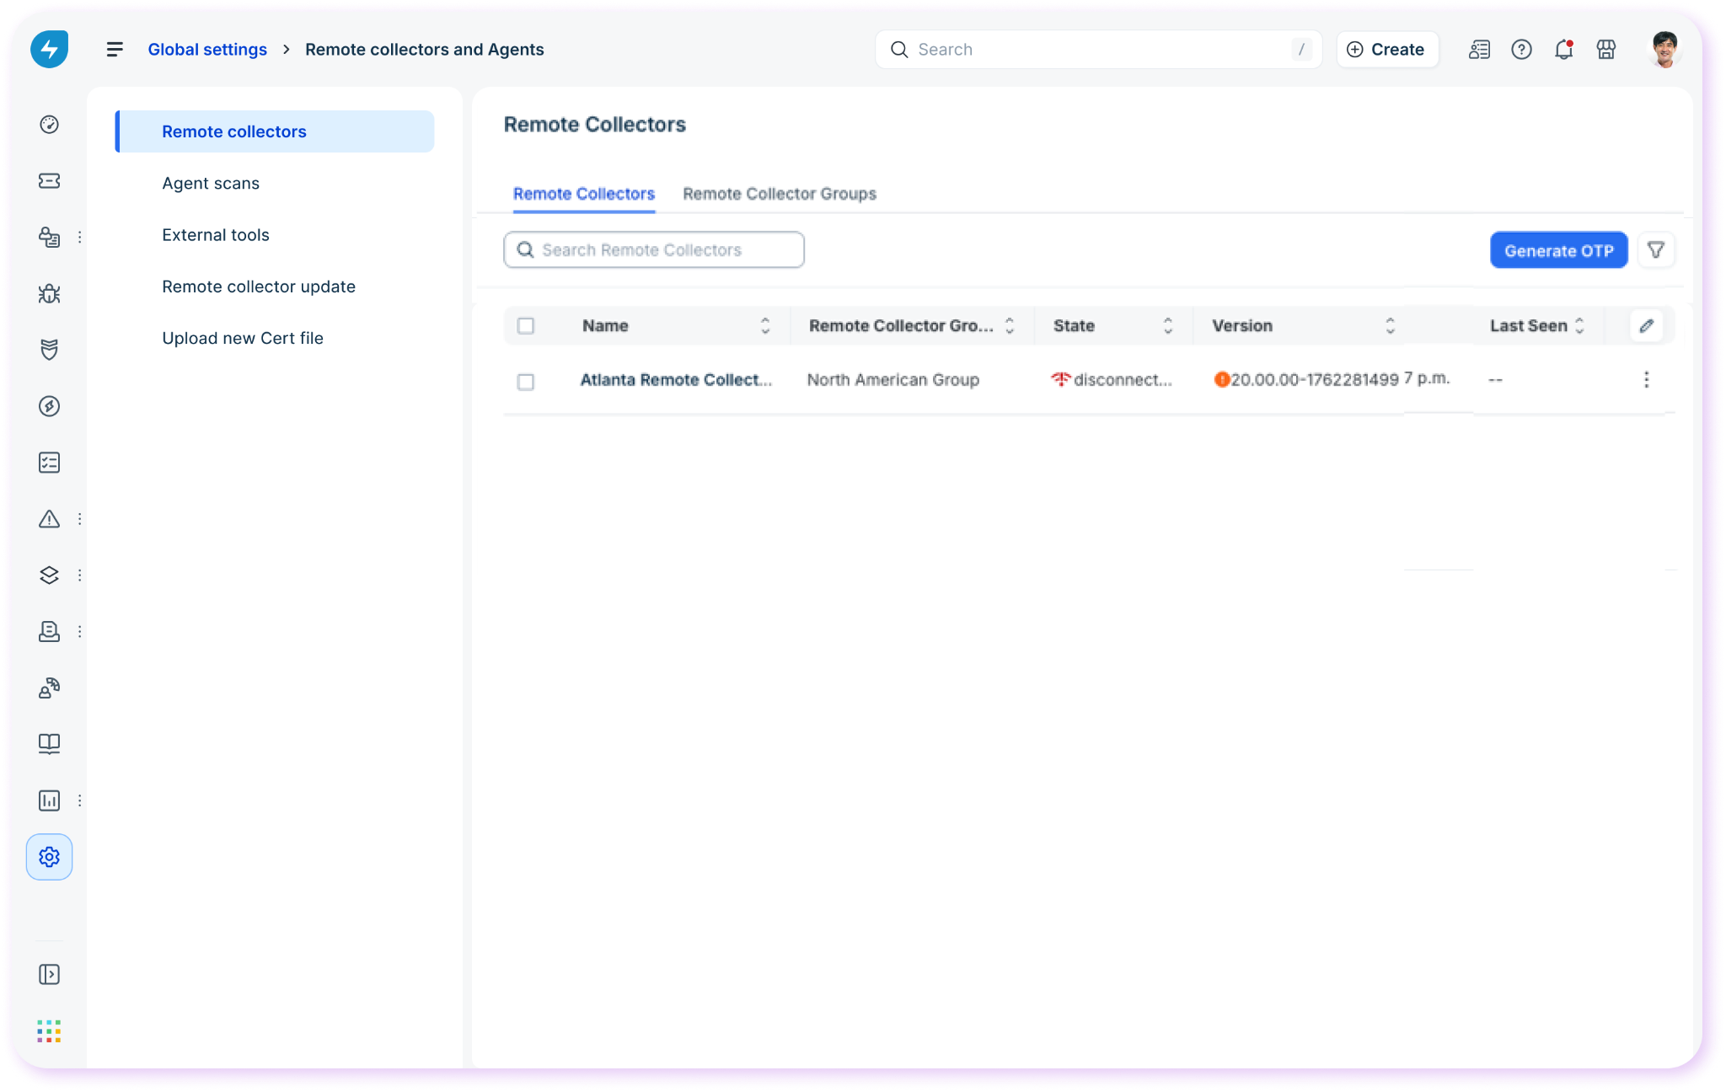Switch to Remote Collector Groups tab
Image resolution: width=1726 pixels, height=1092 pixels.
[x=779, y=194]
